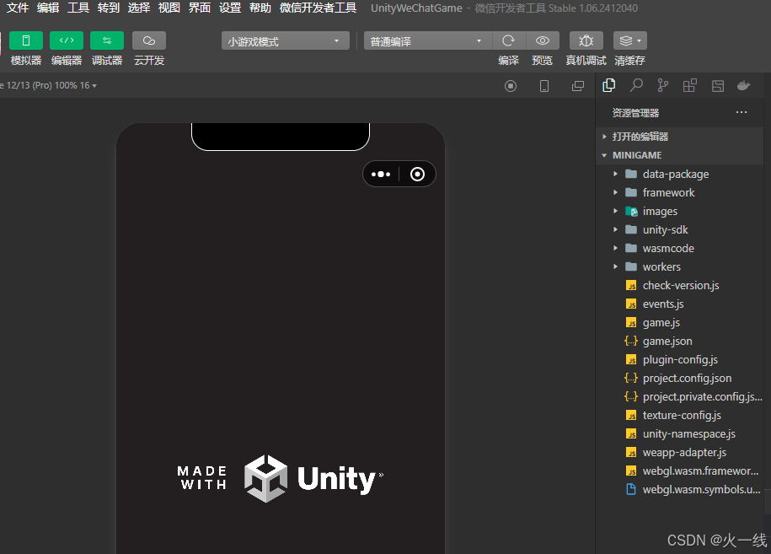Click the version control branch icon
This screenshot has height=554, width=771.
(662, 85)
